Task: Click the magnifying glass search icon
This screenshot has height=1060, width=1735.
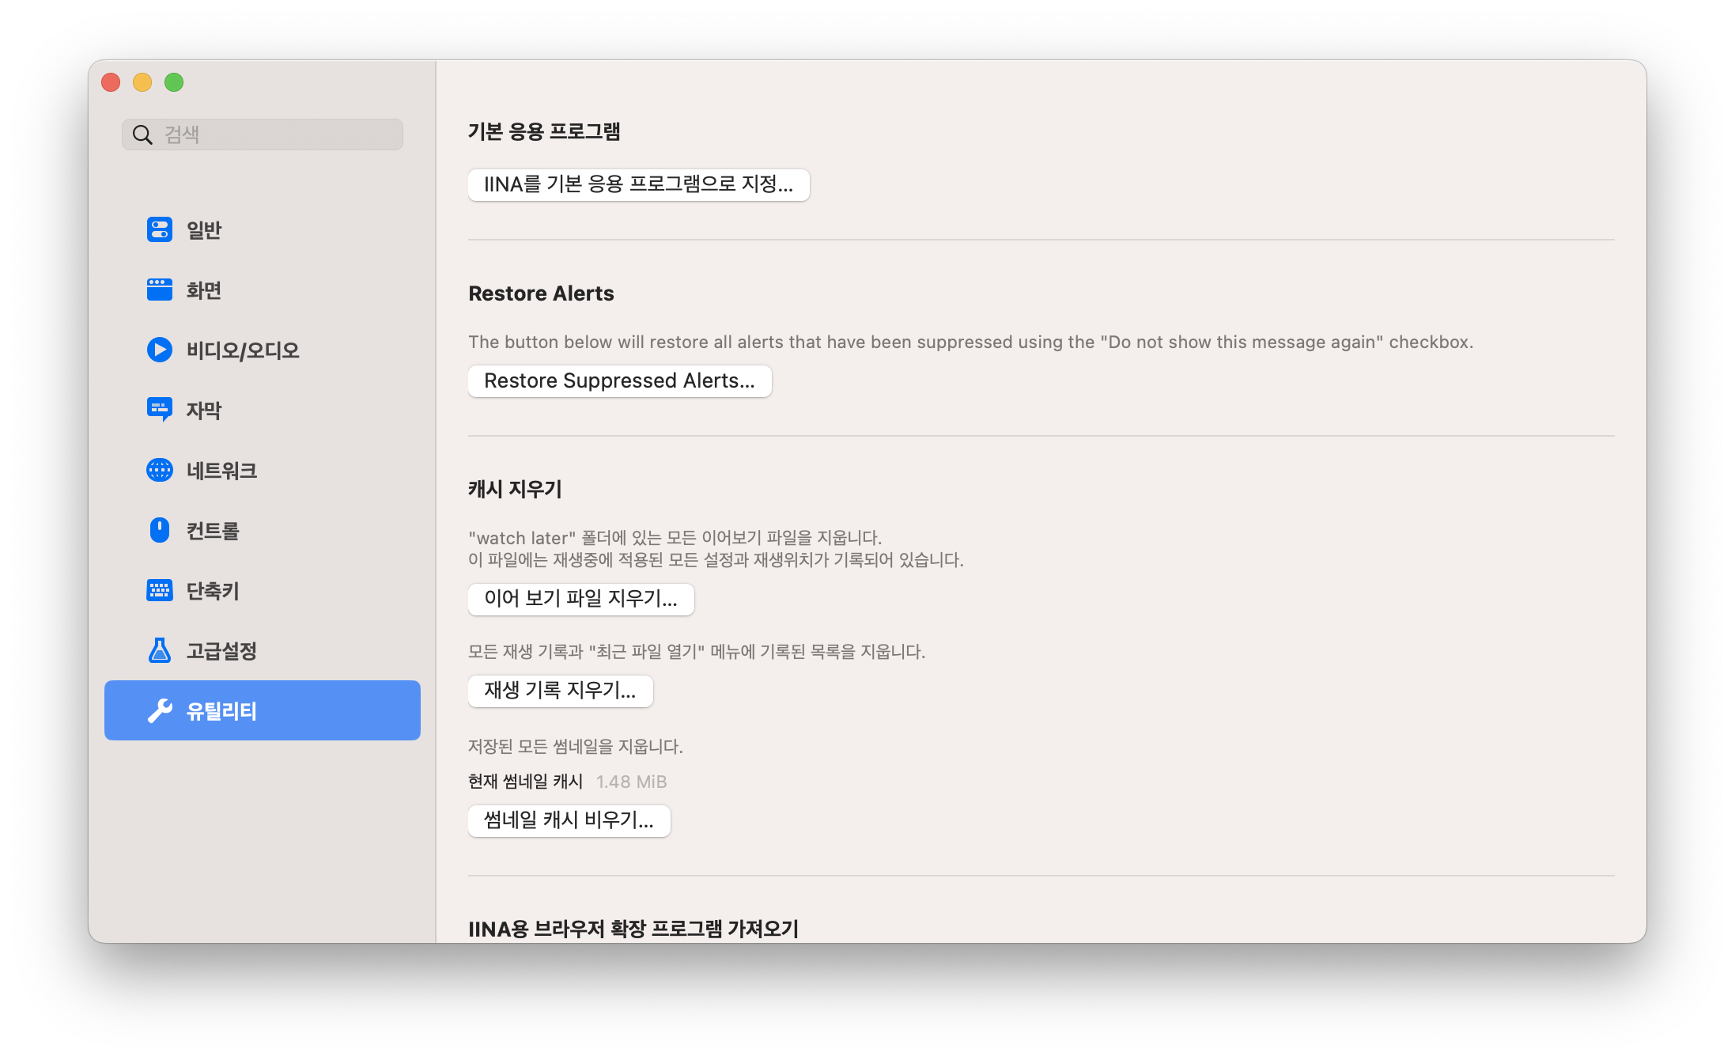Action: pos(142,134)
